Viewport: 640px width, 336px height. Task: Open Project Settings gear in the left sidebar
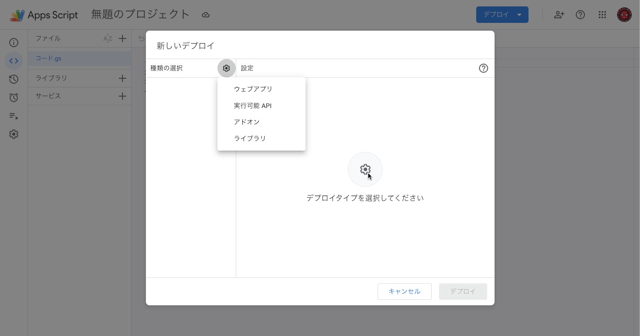click(14, 134)
